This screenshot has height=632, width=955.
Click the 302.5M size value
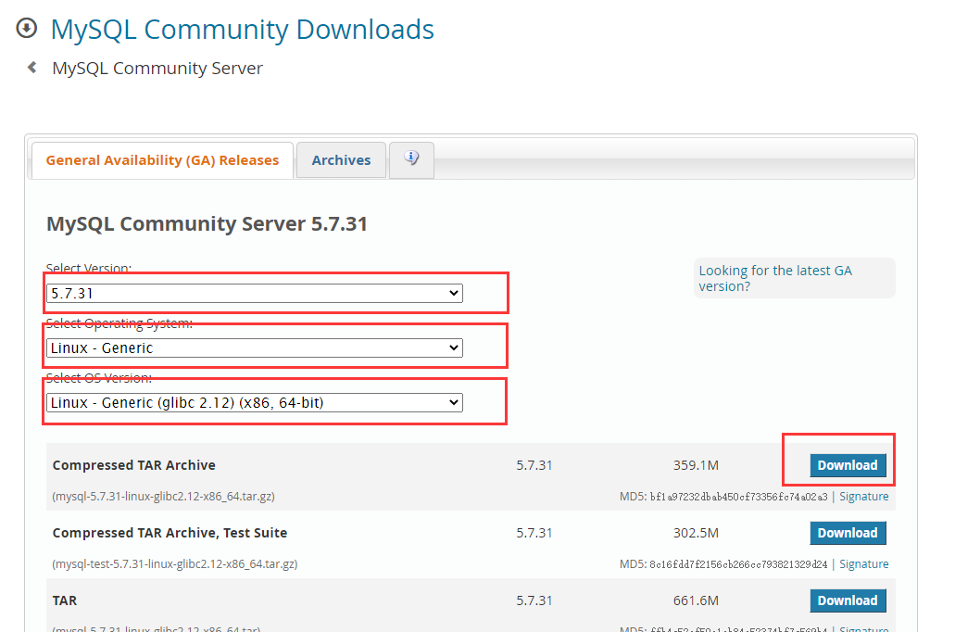tap(696, 533)
